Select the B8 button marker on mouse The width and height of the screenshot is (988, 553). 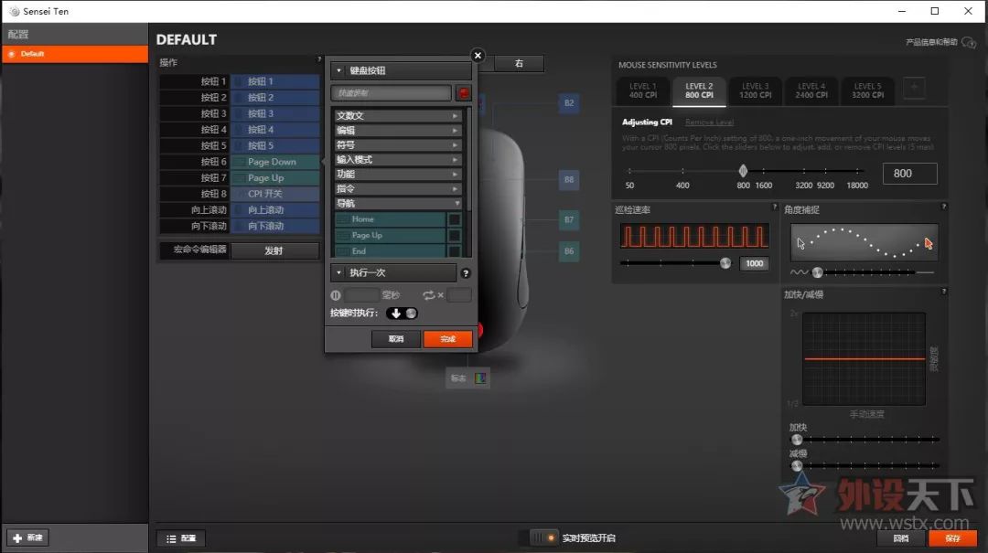(x=569, y=179)
